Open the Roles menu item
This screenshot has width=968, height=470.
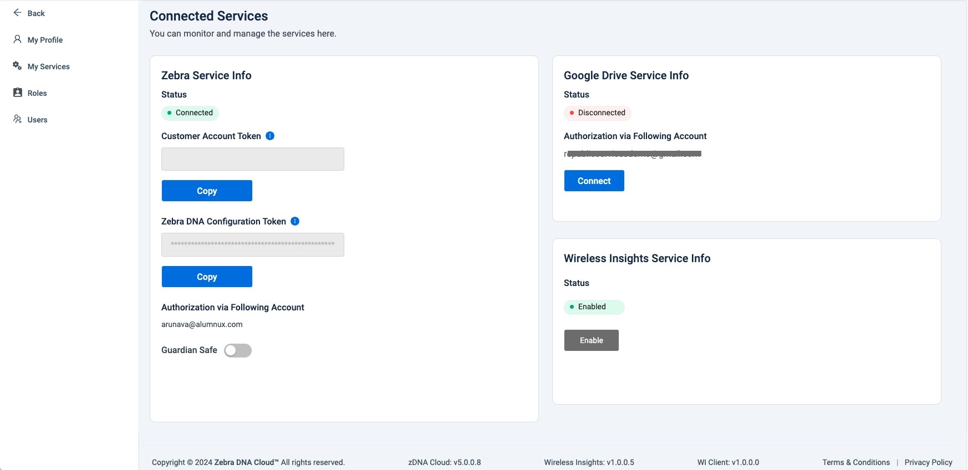click(x=37, y=93)
